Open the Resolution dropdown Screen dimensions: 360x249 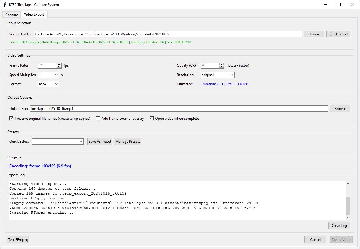click(232, 75)
